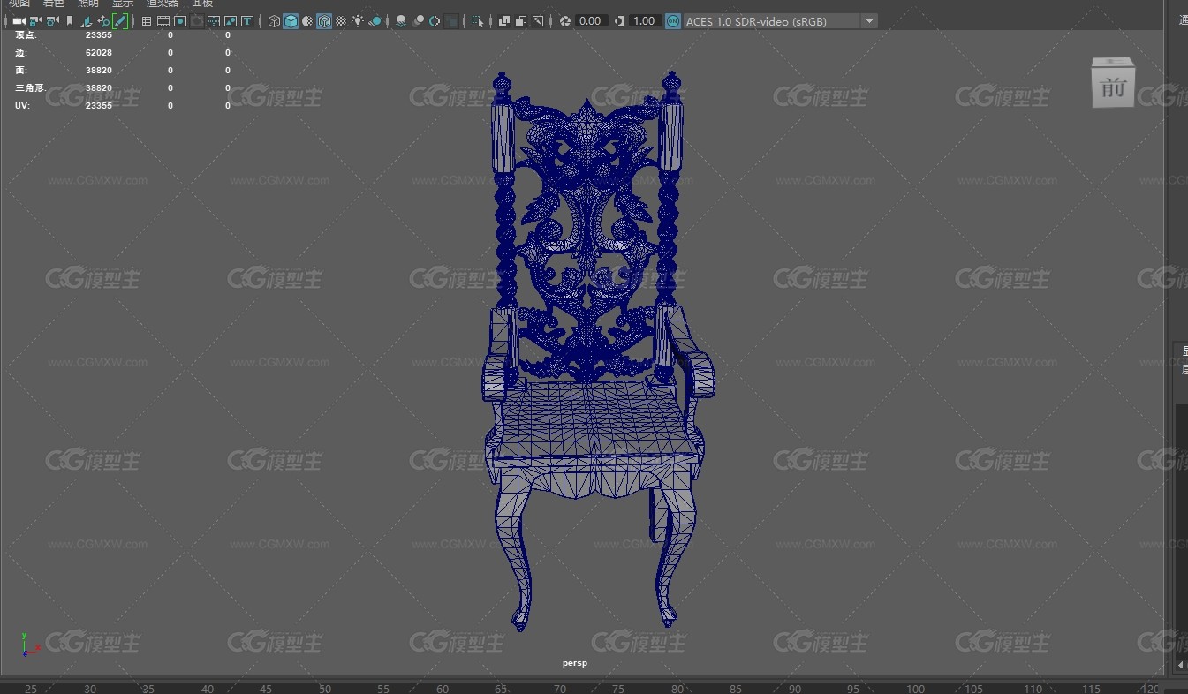1188x694 pixels.
Task: Toggle 2D pan/zoom icon
Action: tap(103, 21)
